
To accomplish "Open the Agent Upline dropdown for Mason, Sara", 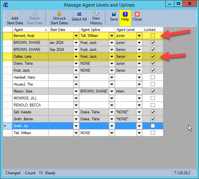I will pos(112,91).
